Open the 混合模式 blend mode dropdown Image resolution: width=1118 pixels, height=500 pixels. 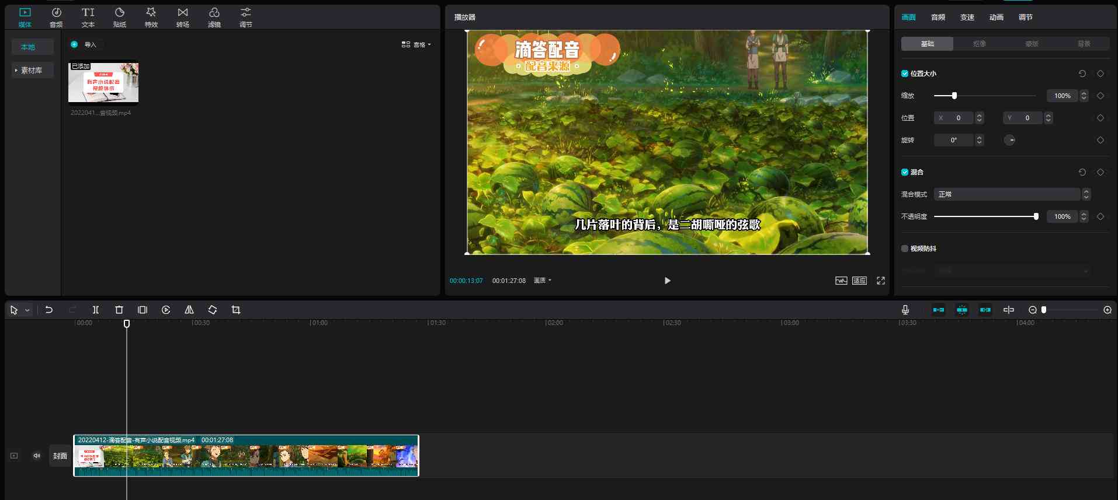[x=1012, y=194]
